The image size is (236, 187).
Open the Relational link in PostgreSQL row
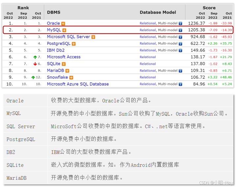point(148,44)
